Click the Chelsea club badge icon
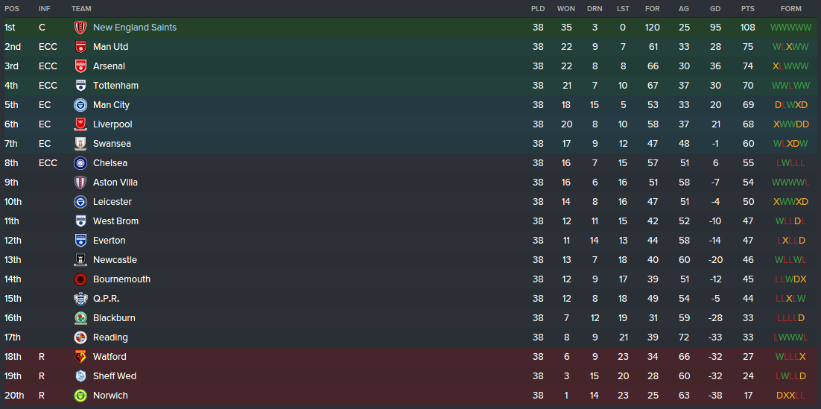821x409 pixels. tap(80, 163)
